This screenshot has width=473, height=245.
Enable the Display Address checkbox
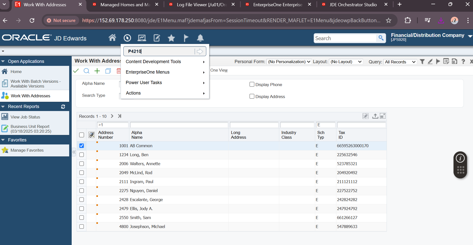[252, 97]
